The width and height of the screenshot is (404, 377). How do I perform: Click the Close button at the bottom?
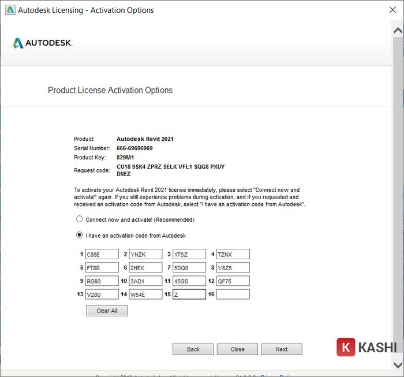237,349
